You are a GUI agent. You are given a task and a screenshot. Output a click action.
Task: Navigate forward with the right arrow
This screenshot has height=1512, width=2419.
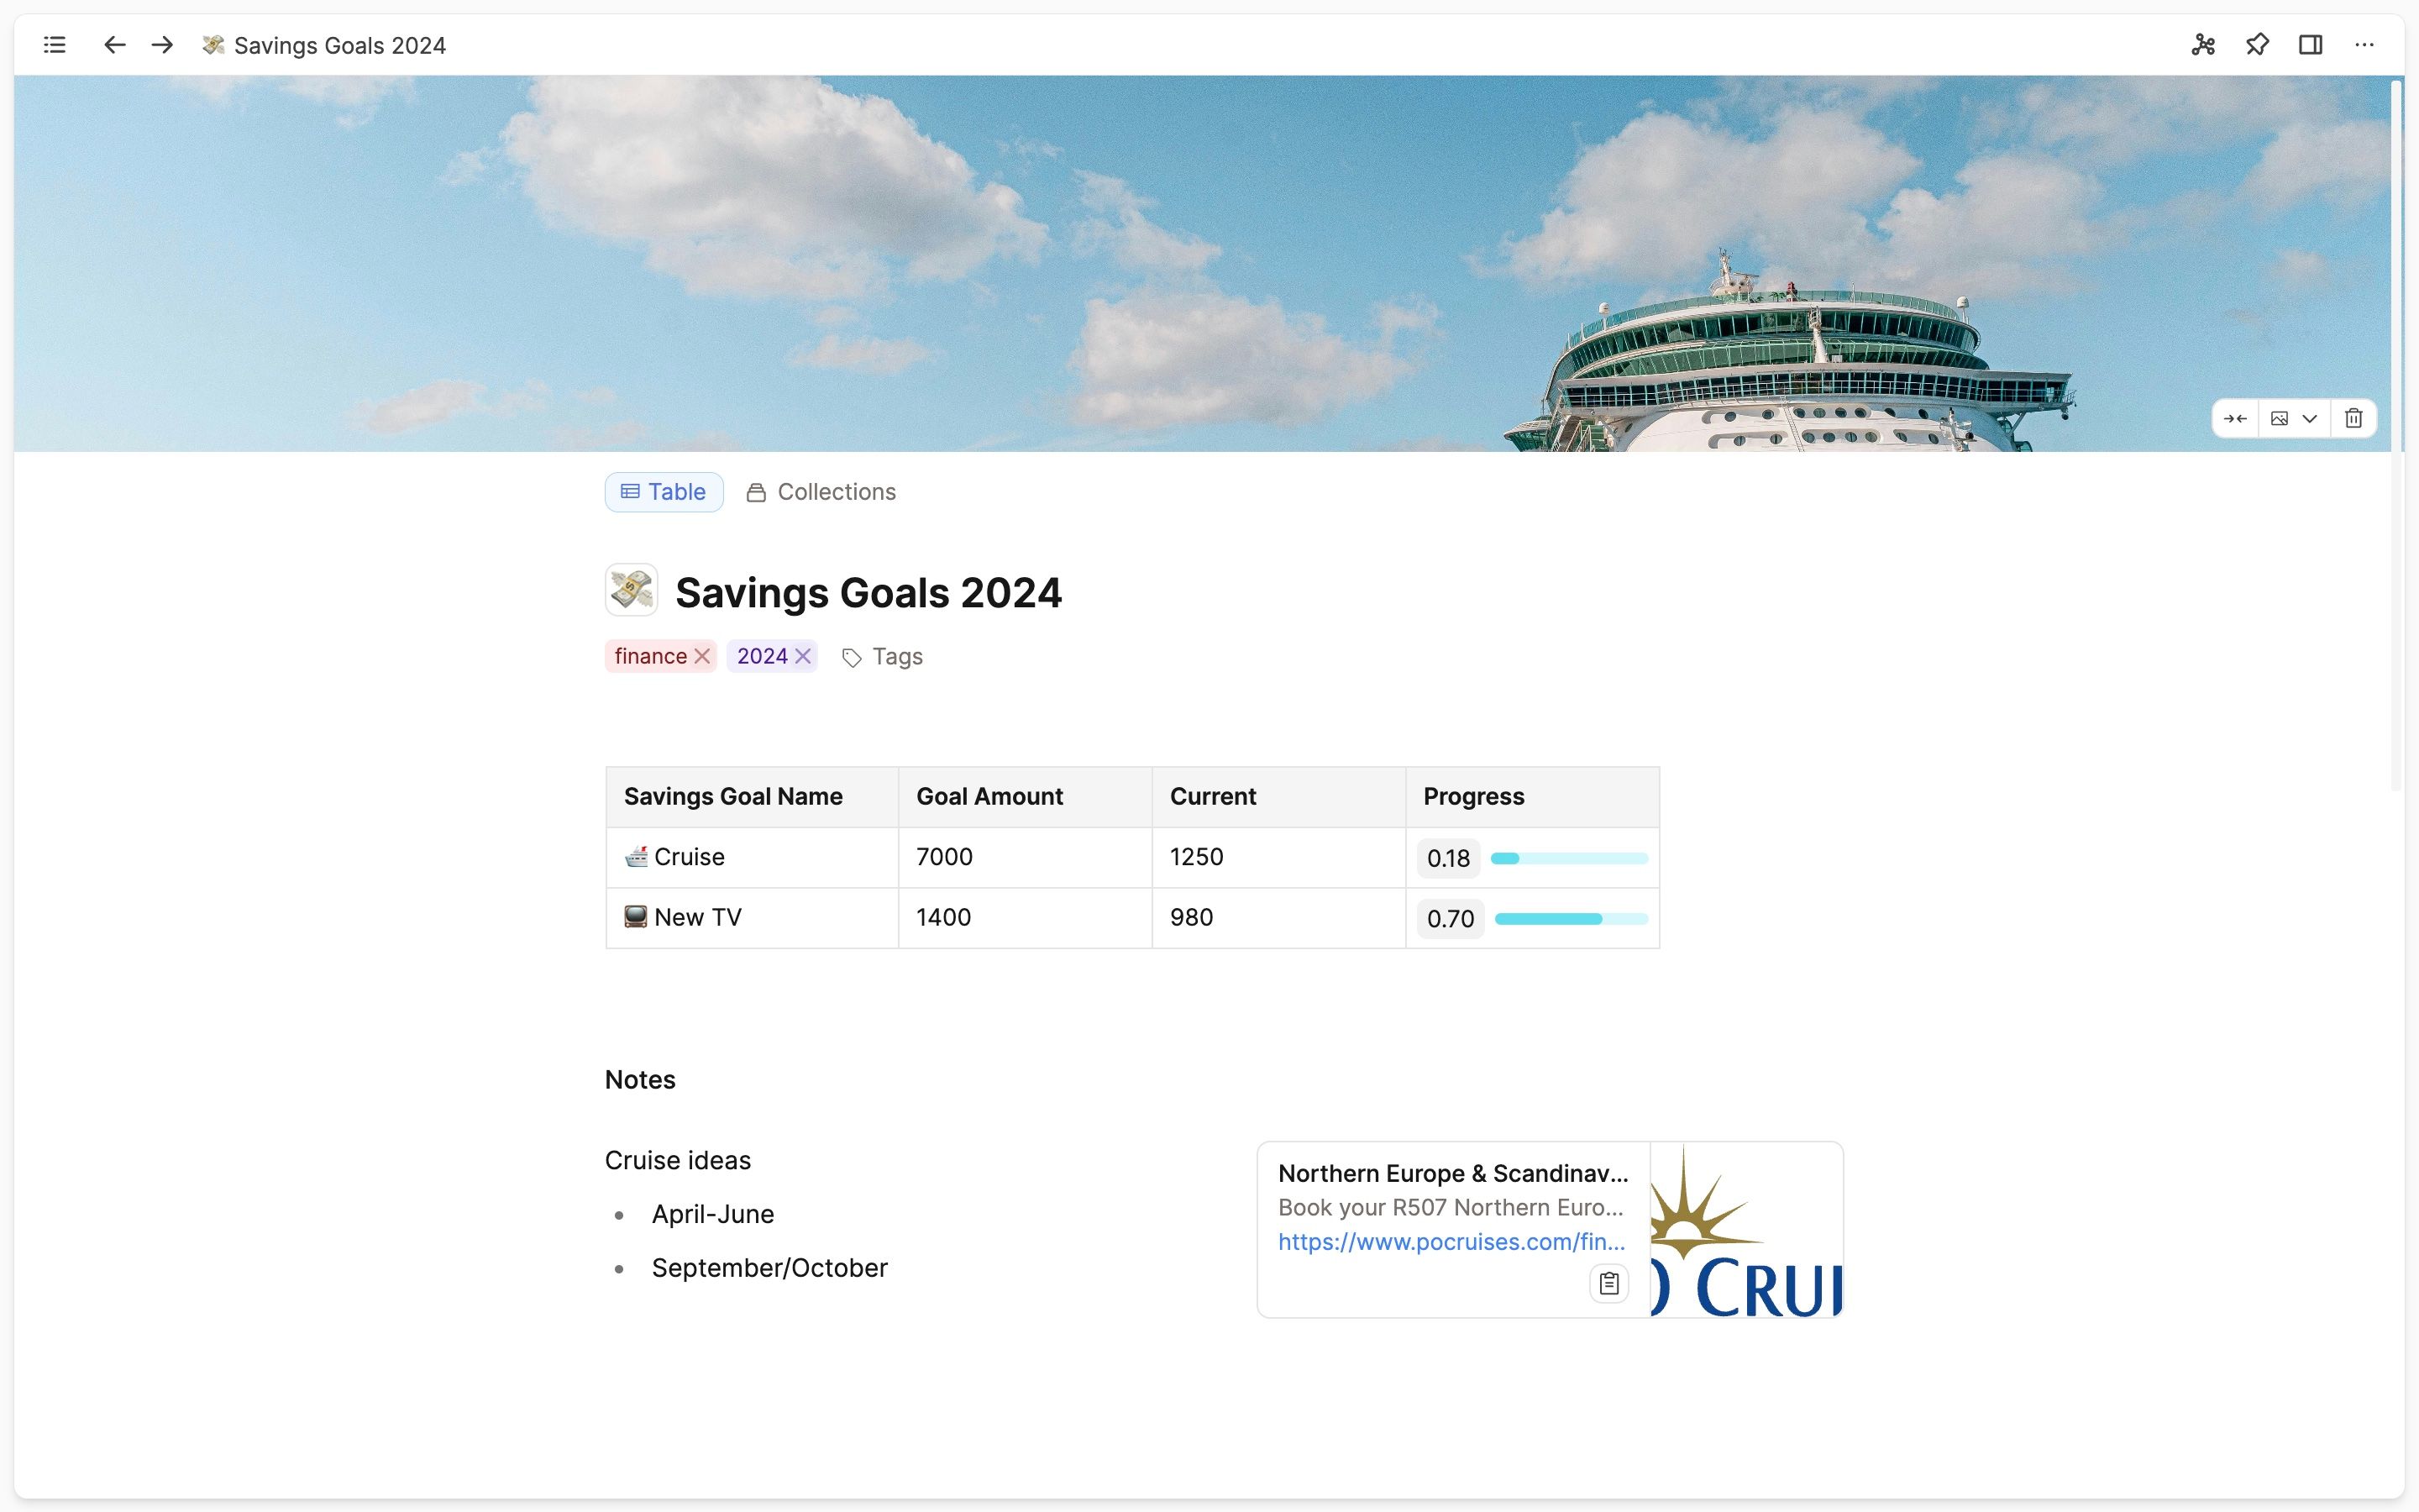(162, 45)
